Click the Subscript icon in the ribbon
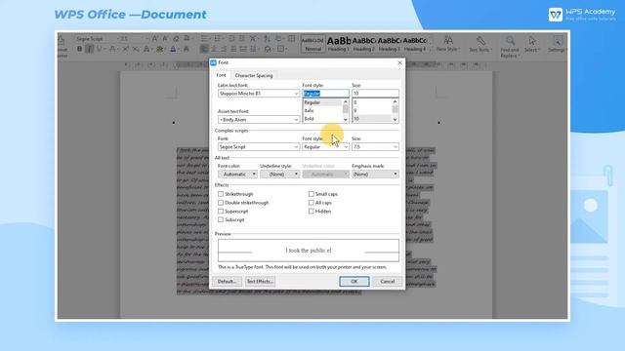Image resolution: width=625 pixels, height=351 pixels. (136, 49)
